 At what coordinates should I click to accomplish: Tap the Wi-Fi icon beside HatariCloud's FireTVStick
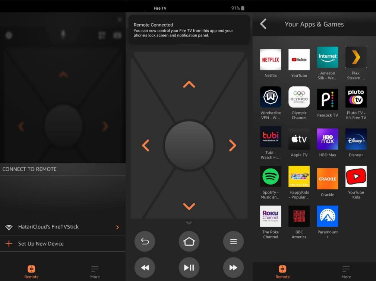[x=9, y=227]
